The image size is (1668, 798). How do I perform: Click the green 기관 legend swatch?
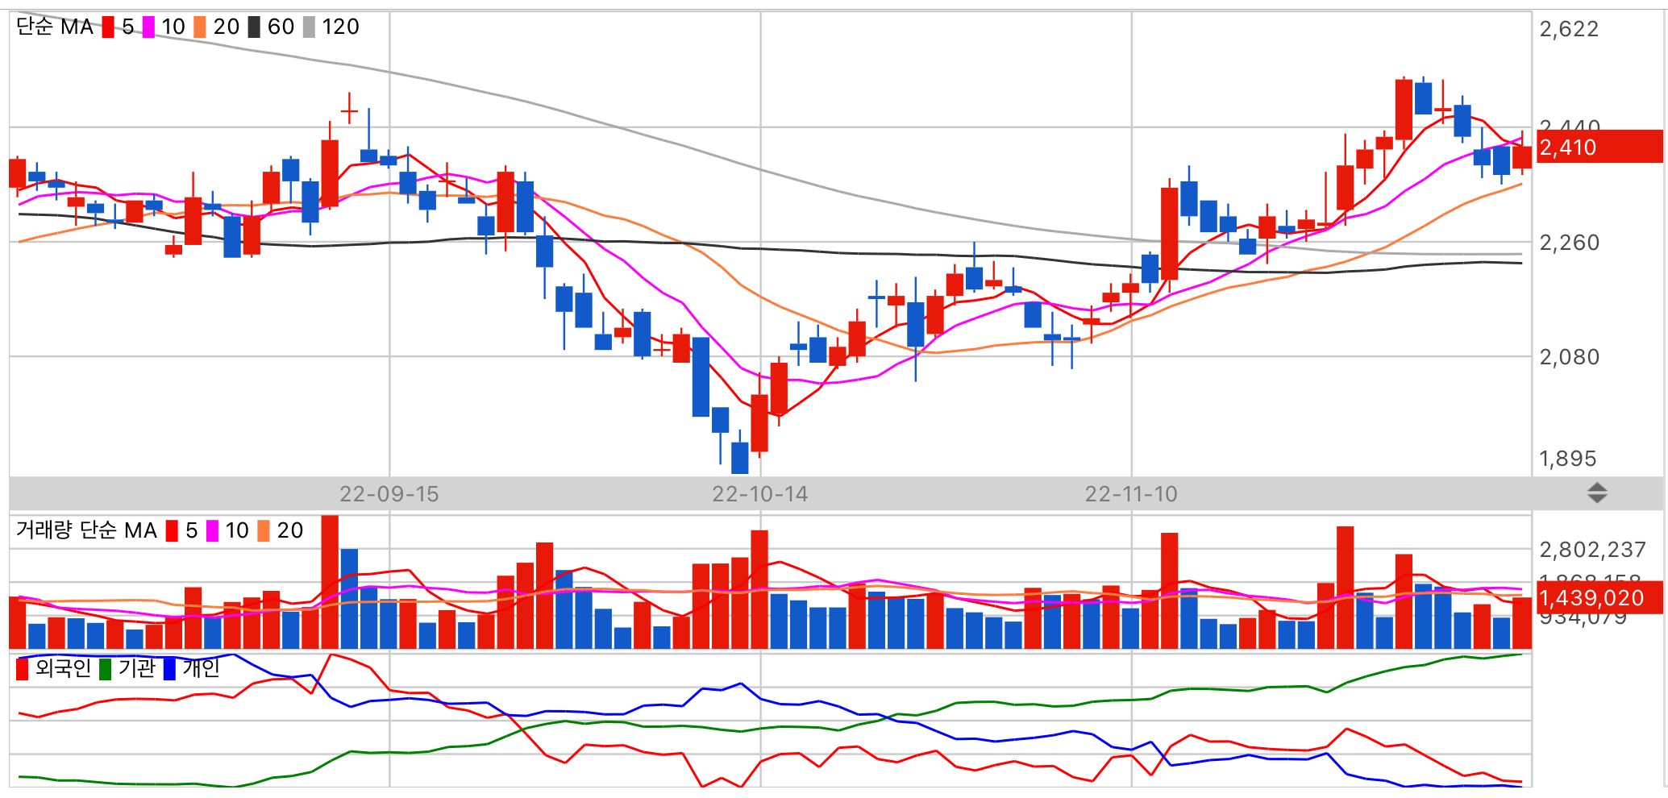point(105,669)
